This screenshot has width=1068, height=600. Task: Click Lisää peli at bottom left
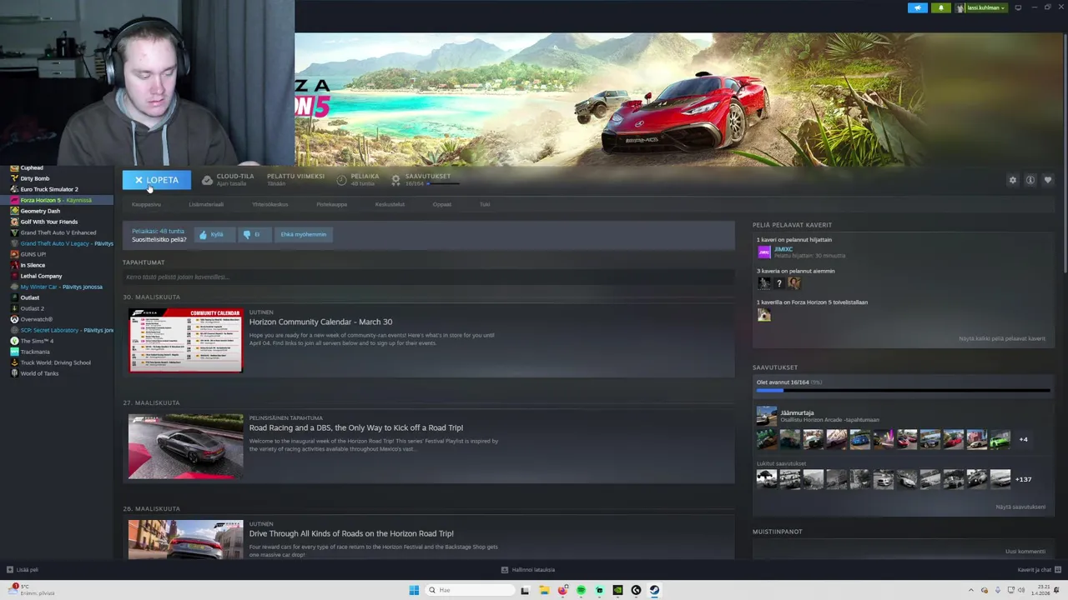[23, 570]
